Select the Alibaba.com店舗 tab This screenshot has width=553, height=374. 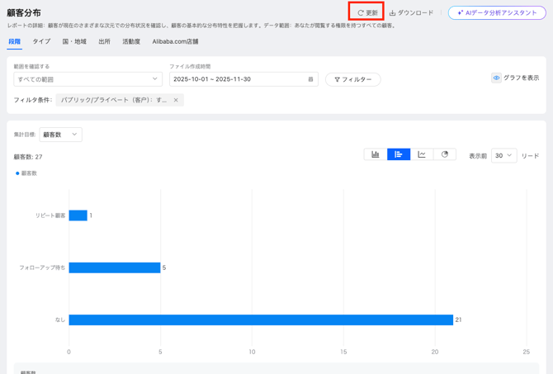coord(175,41)
